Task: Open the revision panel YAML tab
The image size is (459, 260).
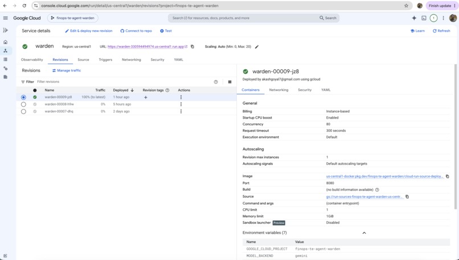Action: [326, 90]
